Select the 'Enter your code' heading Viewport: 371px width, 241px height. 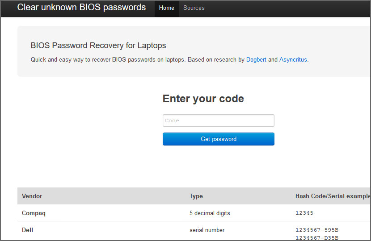pyautogui.click(x=203, y=99)
